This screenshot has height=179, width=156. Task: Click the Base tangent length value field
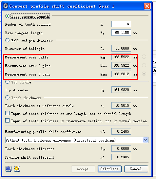point(121,33)
